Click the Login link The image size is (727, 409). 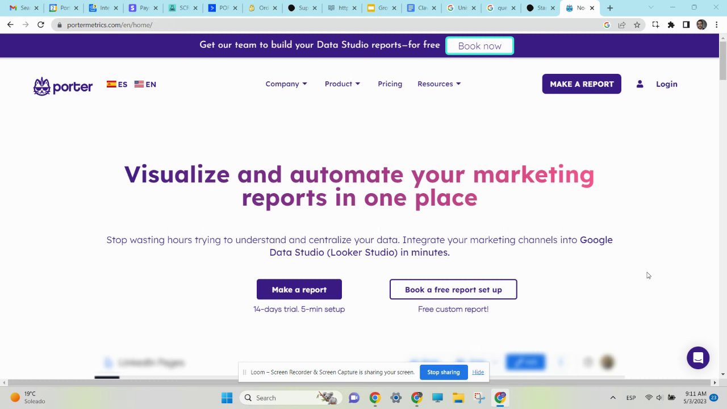point(666,84)
